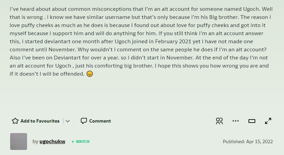This screenshot has height=155, width=284.
Task: Switch to theater mode rectangle icon
Action: (x=252, y=121)
